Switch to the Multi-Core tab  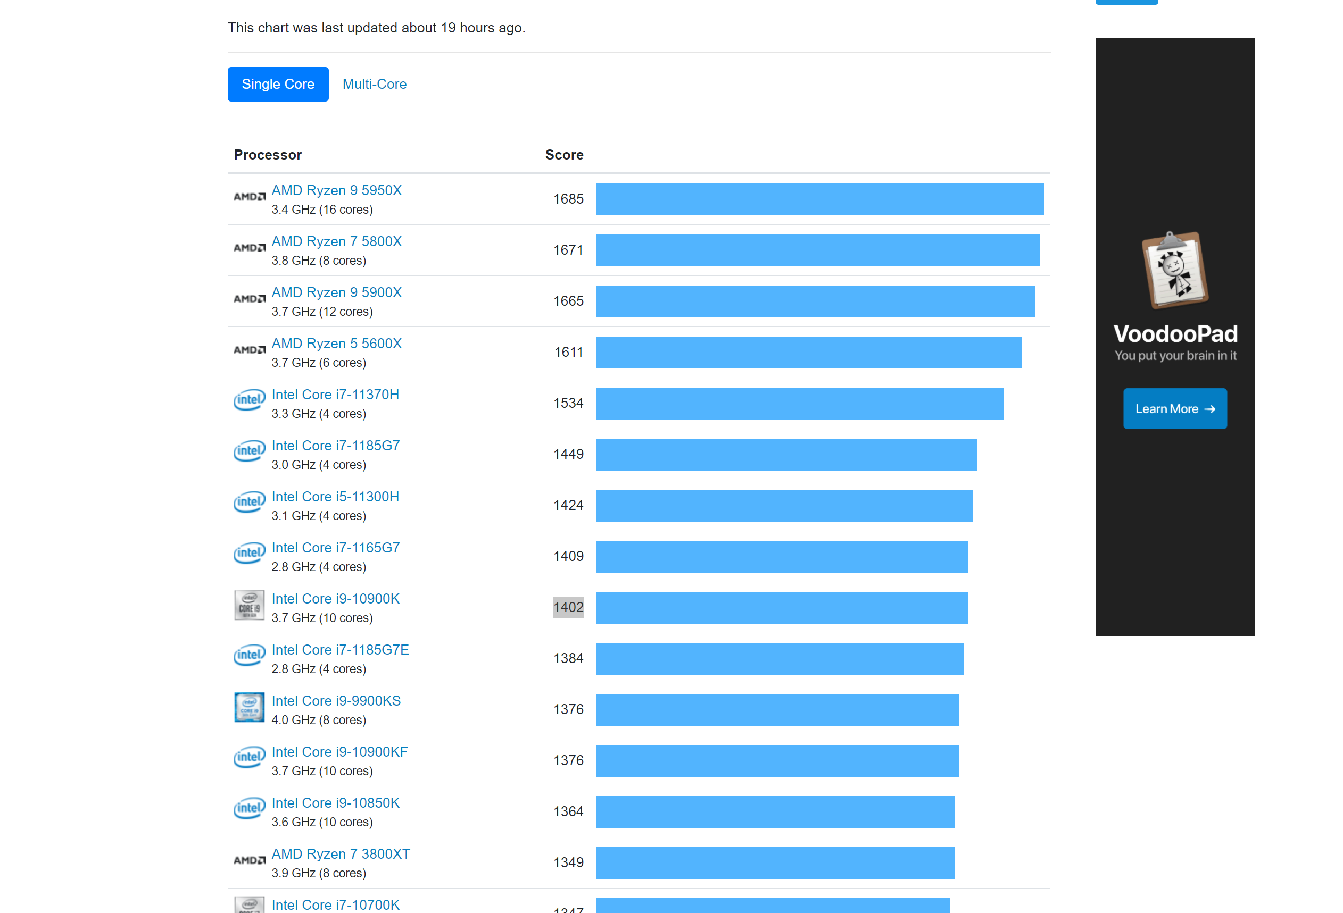click(x=375, y=85)
